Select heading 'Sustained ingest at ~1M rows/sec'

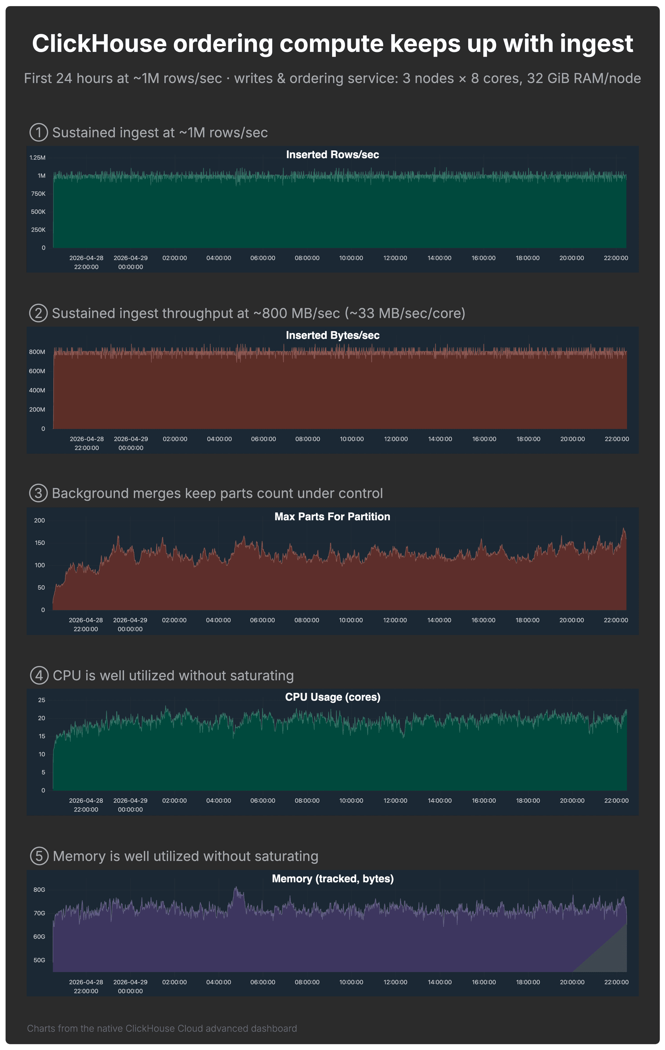(x=159, y=132)
